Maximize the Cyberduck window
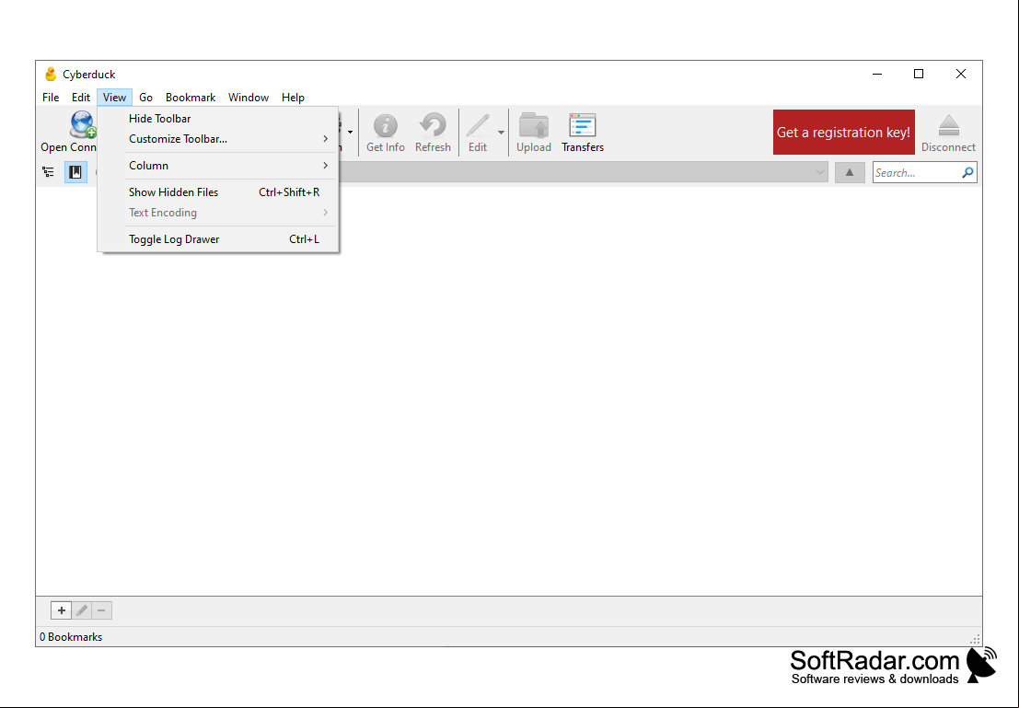Image resolution: width=1019 pixels, height=708 pixels. [919, 75]
